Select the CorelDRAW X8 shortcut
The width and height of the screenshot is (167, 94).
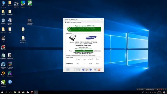point(3,83)
